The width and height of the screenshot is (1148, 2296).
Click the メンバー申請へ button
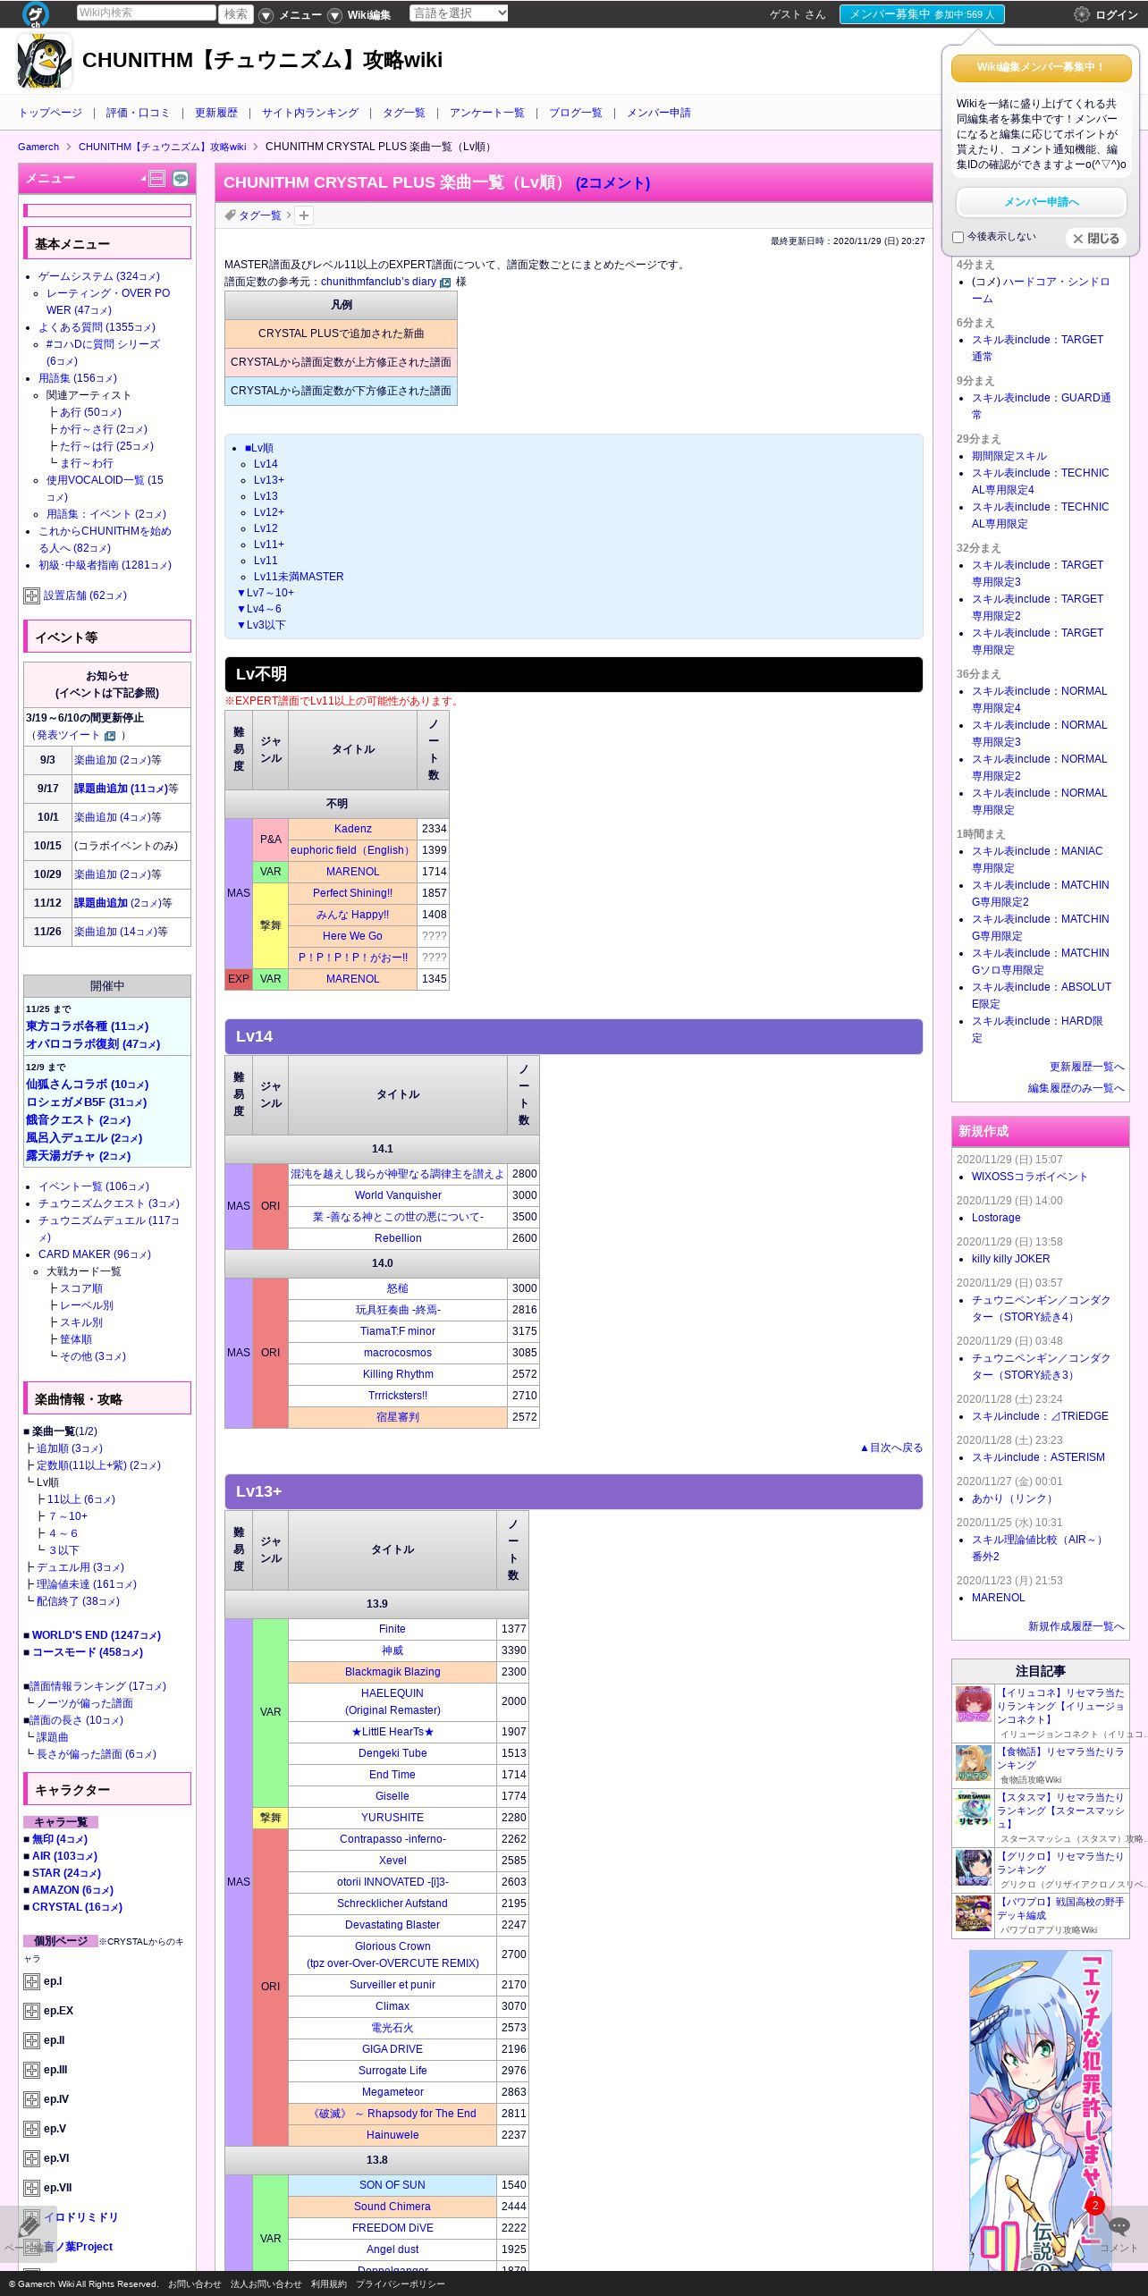1042,202
